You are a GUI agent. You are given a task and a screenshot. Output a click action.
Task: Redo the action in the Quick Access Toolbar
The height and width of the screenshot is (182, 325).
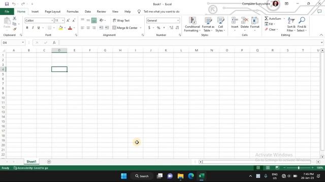[x=23, y=4]
